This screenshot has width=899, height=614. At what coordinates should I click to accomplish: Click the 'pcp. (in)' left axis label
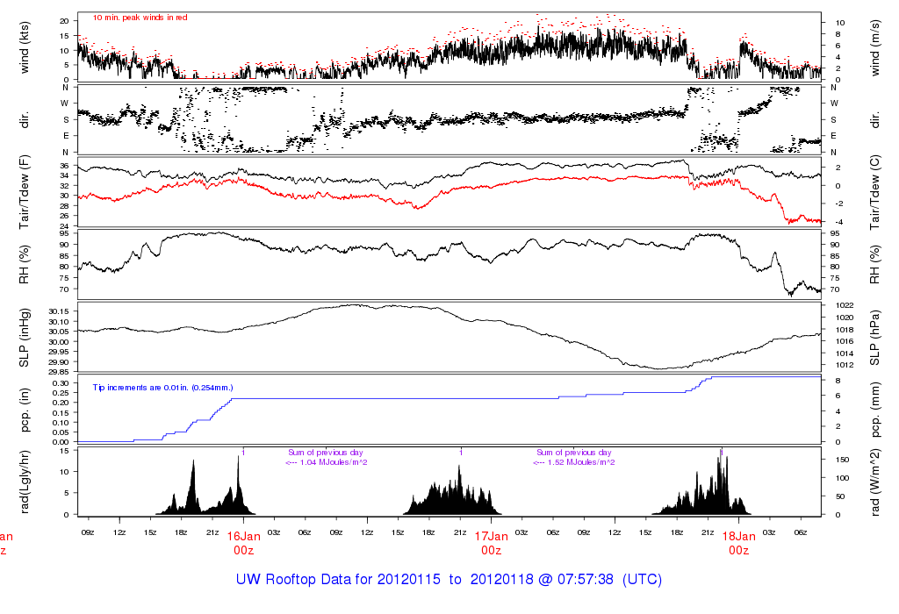tap(24, 410)
